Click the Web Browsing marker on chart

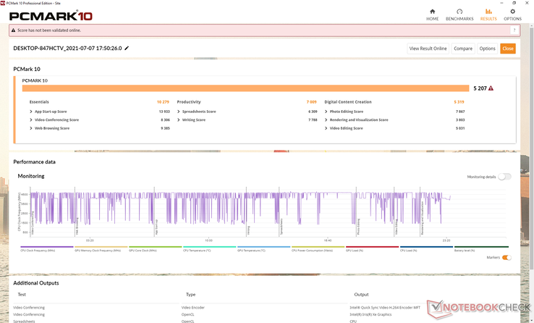tap(77, 226)
